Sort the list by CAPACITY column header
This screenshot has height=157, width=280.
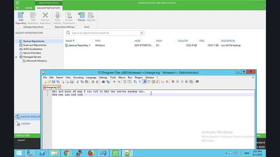tap(183, 41)
